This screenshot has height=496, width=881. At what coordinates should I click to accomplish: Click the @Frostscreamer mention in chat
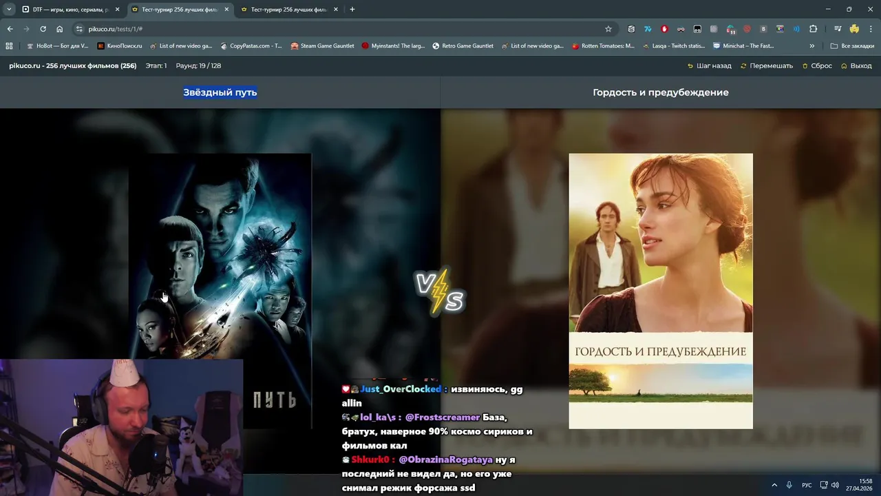443,417
